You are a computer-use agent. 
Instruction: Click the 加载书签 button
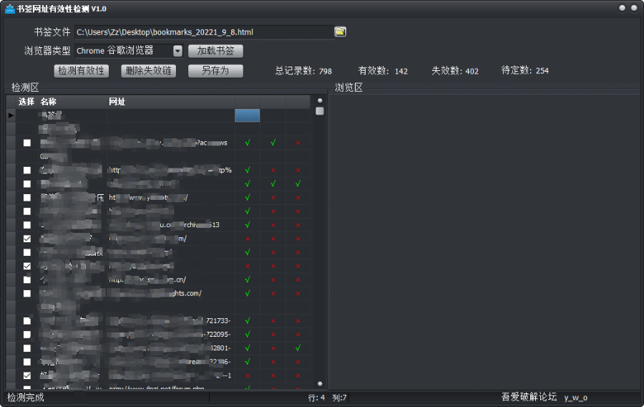[215, 51]
